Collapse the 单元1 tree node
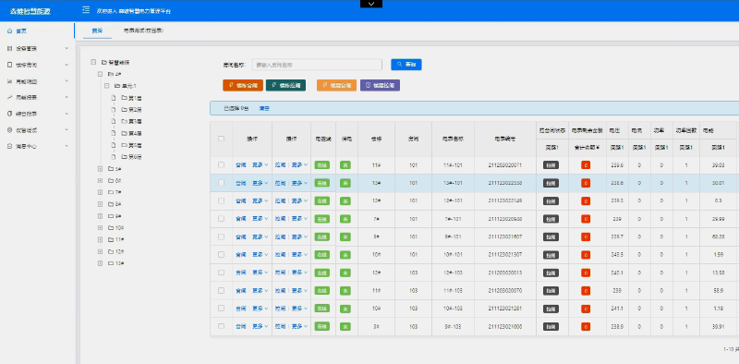This screenshot has width=739, height=364. click(x=106, y=86)
